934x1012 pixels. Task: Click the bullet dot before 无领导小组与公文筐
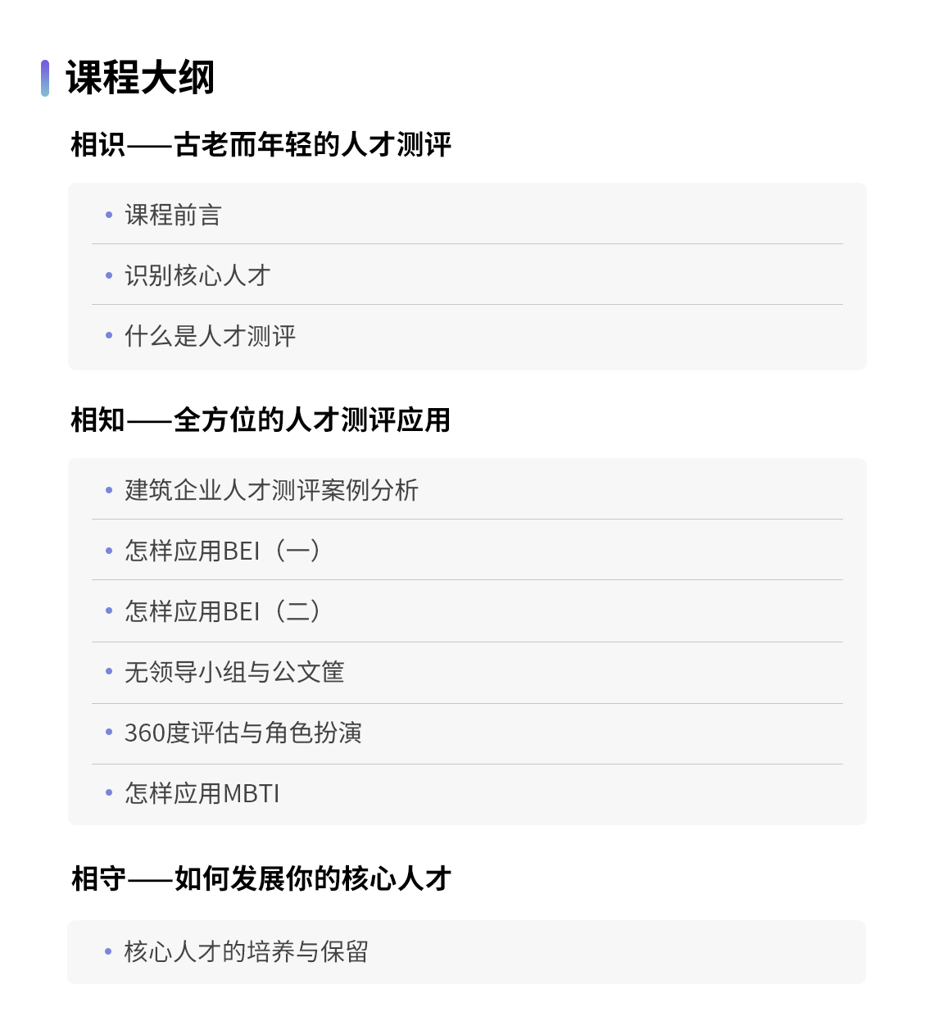[108, 672]
